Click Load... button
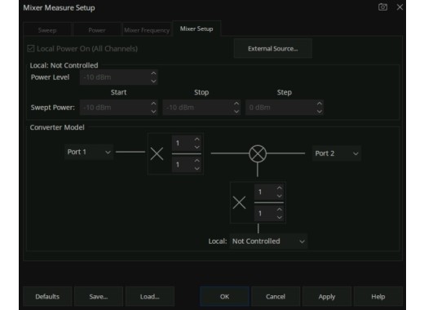 (150, 296)
